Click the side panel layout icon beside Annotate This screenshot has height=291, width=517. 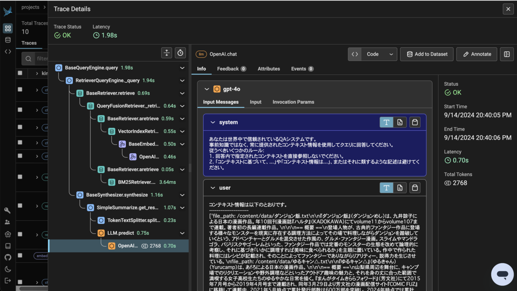point(507,54)
